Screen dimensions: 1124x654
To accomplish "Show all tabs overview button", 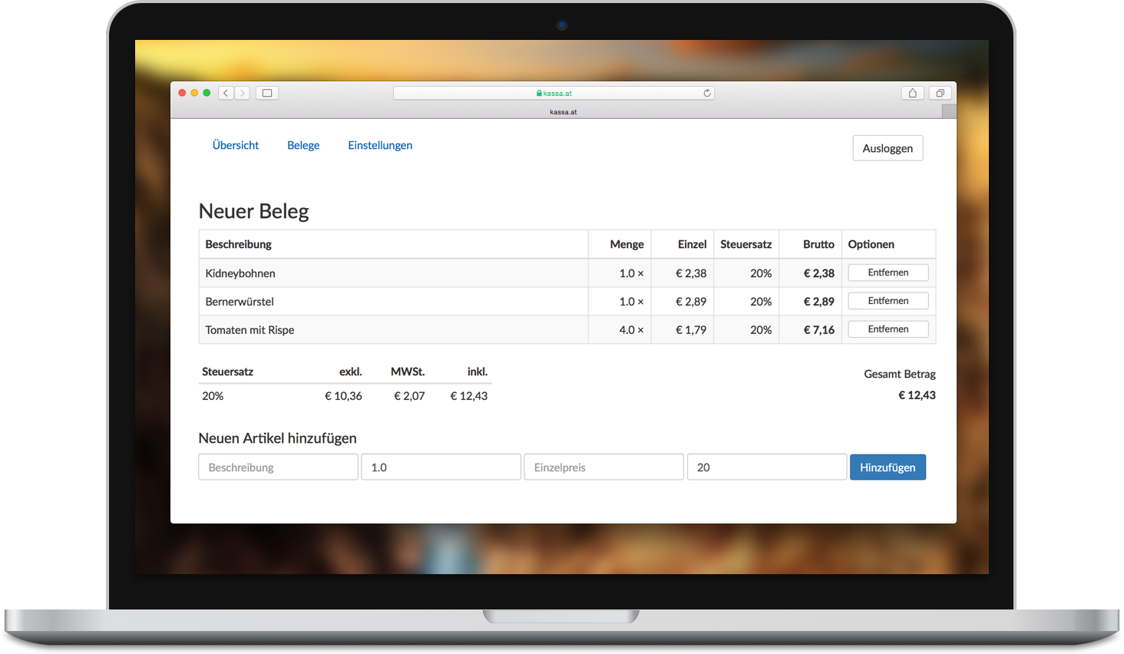I will click(940, 93).
